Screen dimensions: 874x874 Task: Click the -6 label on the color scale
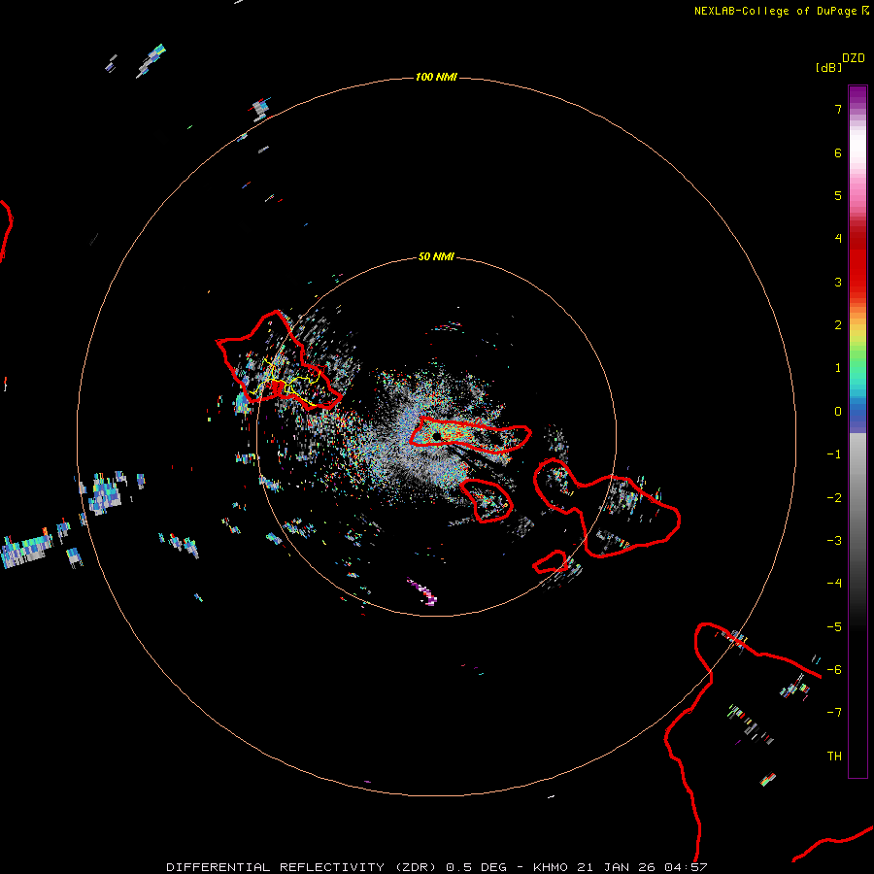click(834, 670)
